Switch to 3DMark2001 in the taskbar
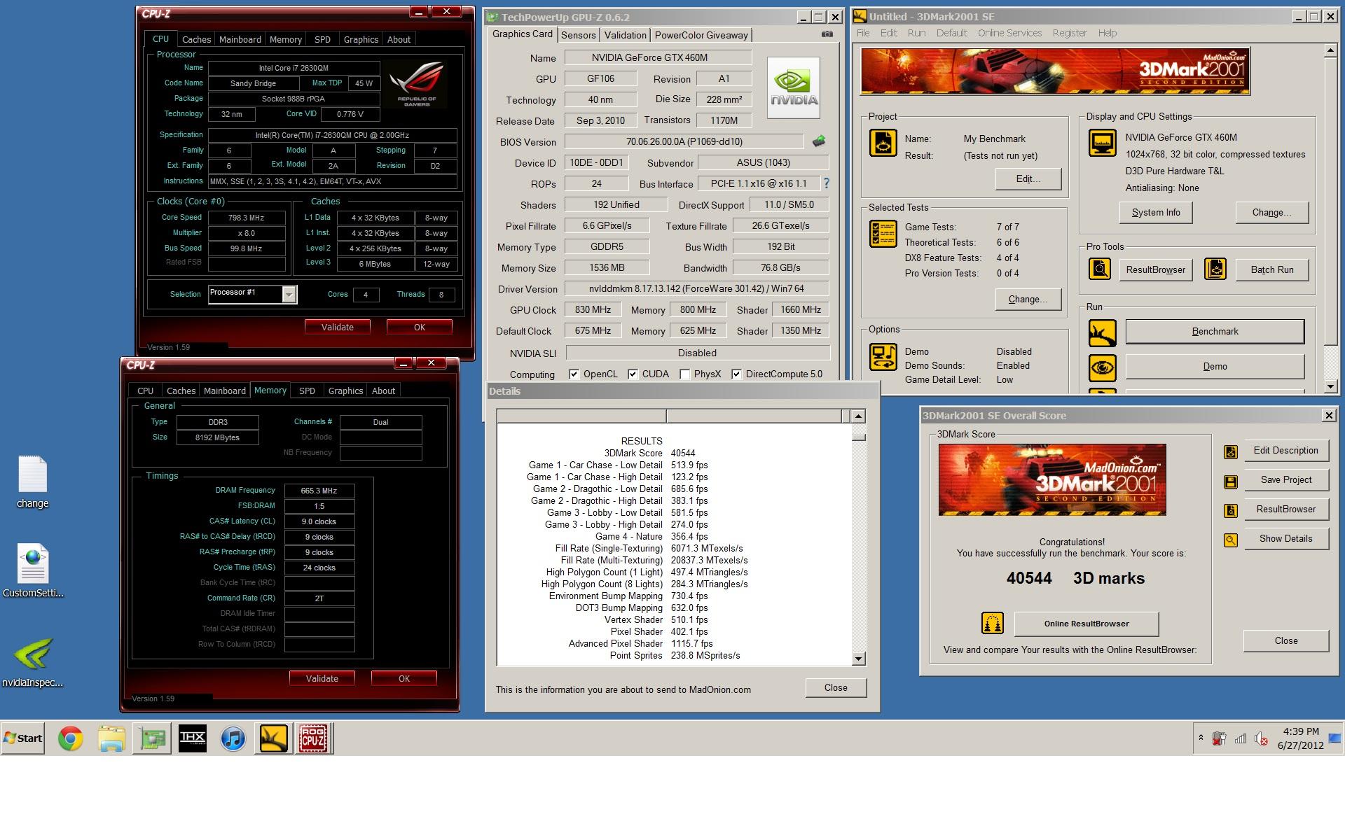This screenshot has height=814, width=1345. click(x=273, y=738)
